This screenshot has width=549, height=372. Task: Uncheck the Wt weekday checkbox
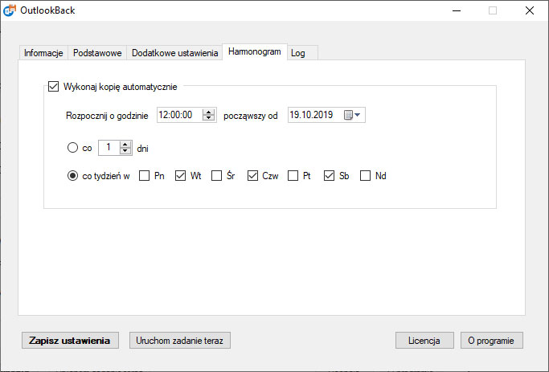180,175
